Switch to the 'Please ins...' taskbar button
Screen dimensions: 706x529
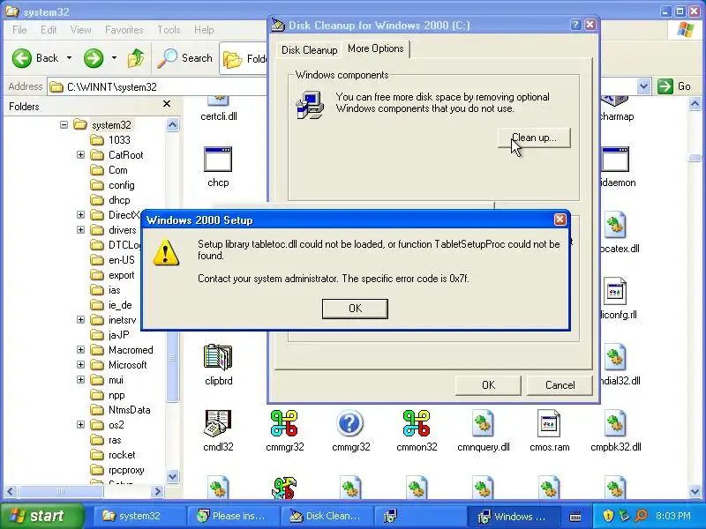[233, 516]
